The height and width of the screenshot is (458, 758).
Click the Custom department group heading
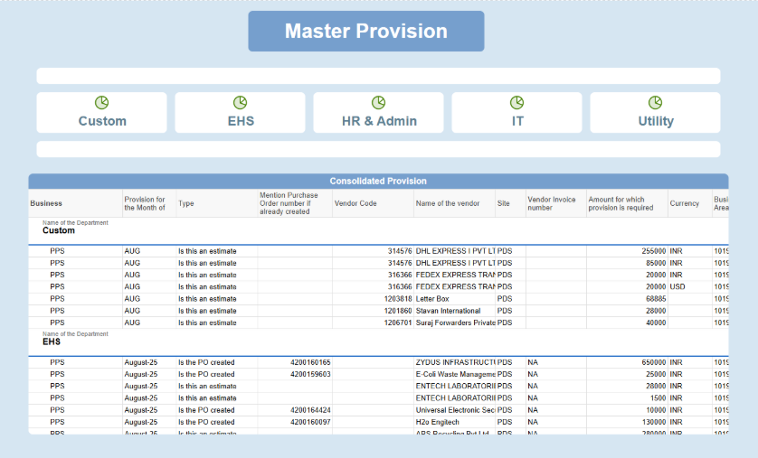59,230
